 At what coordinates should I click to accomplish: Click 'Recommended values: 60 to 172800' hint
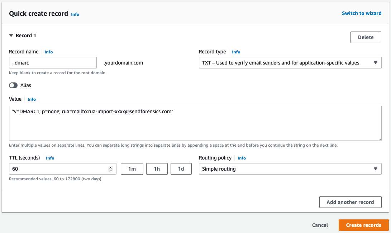pos(55,179)
